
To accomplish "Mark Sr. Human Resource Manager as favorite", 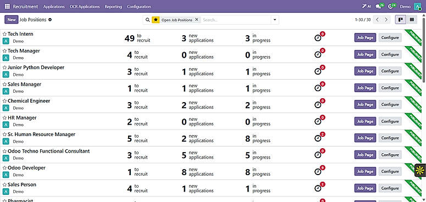I will (4, 134).
